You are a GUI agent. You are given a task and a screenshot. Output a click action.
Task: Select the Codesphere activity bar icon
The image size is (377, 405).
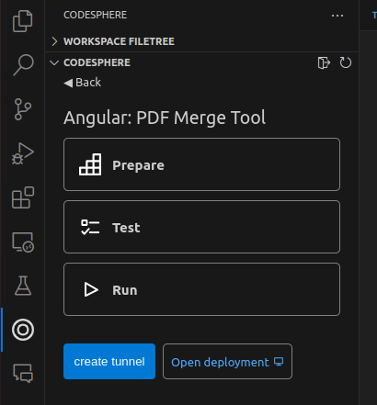point(23,330)
